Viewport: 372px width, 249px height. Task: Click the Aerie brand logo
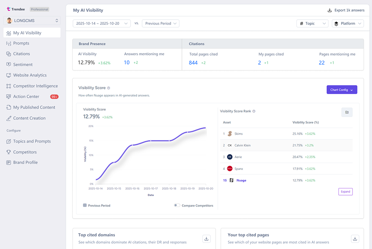(230, 157)
